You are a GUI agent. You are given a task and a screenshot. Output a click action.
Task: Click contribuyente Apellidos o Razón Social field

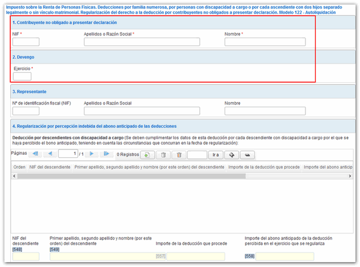tap(142, 42)
